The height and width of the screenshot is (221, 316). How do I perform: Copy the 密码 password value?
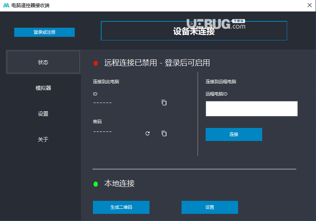click(x=164, y=133)
